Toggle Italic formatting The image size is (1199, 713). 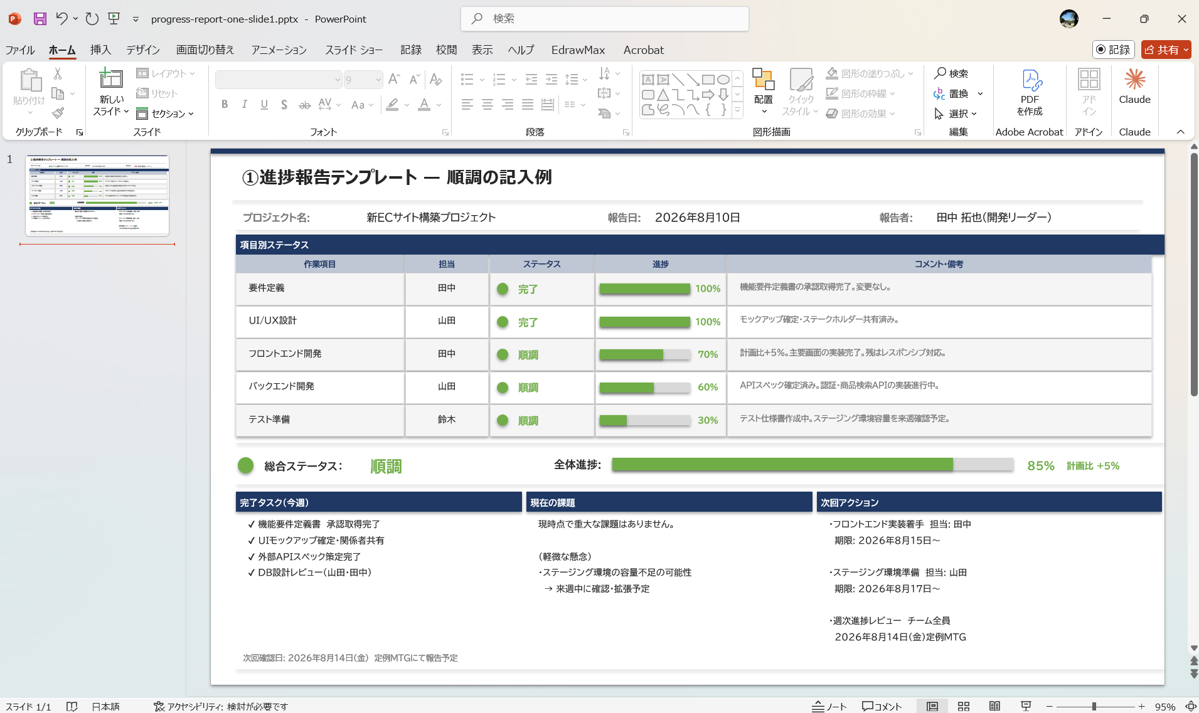pos(244,105)
